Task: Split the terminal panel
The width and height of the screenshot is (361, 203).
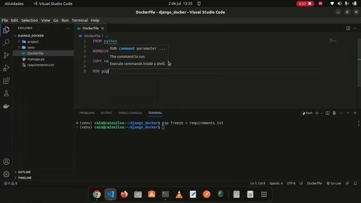Action: (x=327, y=113)
